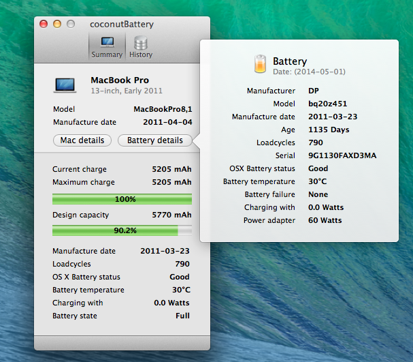
Task: Select the Battery failure None value
Action: pyautogui.click(x=318, y=194)
